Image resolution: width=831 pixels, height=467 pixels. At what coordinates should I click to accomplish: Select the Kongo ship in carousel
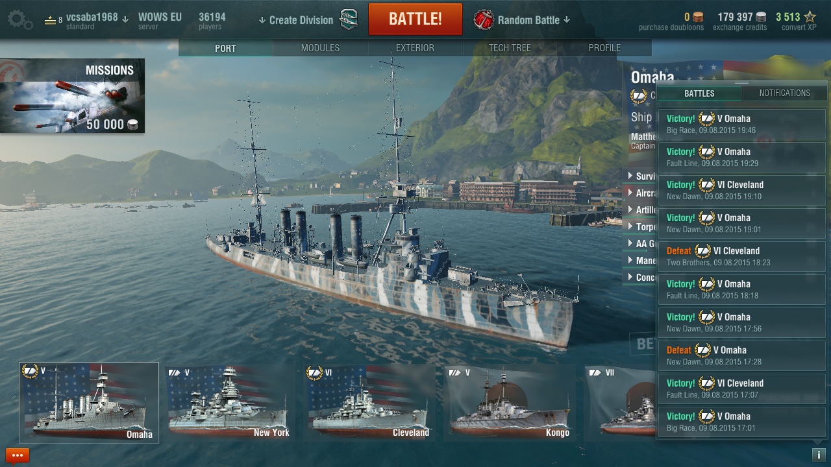pyautogui.click(x=510, y=402)
